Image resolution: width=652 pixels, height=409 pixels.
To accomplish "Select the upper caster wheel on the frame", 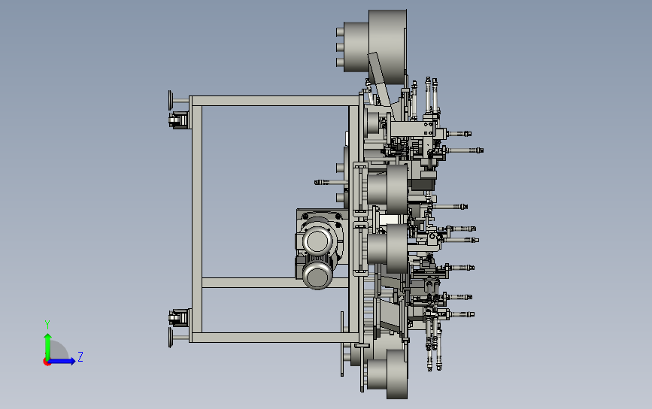I will pyautogui.click(x=178, y=120).
